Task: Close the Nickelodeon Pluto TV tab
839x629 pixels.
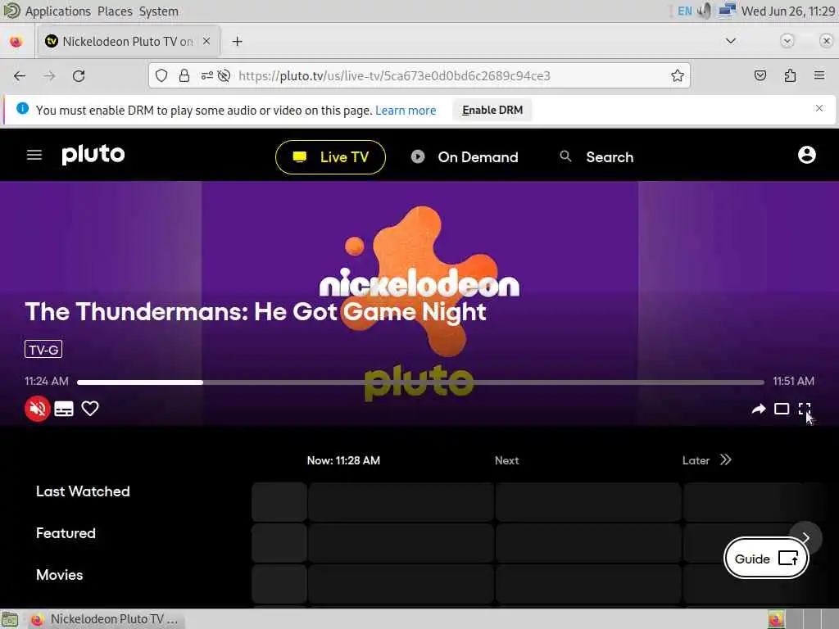Action: pyautogui.click(x=206, y=41)
